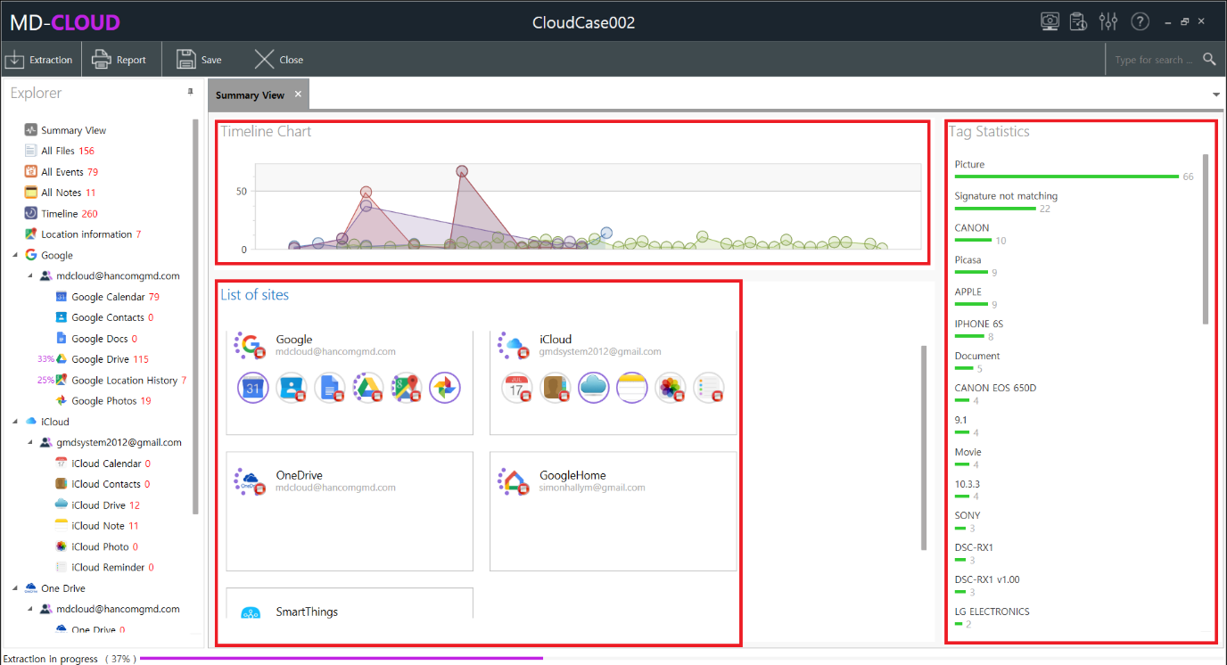The width and height of the screenshot is (1227, 665).
Task: Collapse mdcloud@hancomgmd.com under One Drive
Action: click(x=30, y=609)
